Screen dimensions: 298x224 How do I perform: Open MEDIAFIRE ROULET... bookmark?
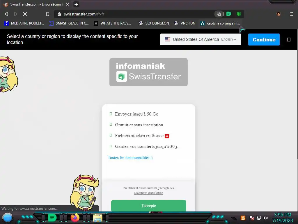(24, 23)
